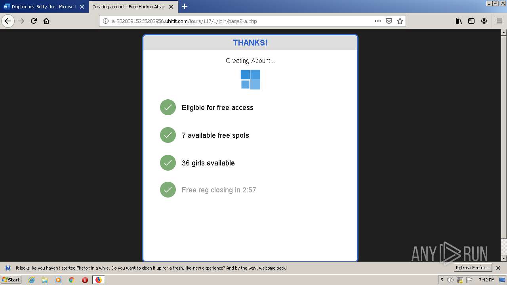This screenshot has width=507, height=285.
Task: Bookmark this page with the star
Action: tap(400, 21)
